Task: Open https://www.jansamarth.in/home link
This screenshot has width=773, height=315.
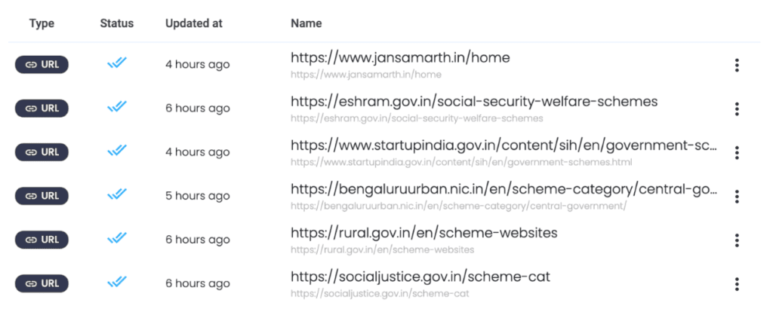Action: point(400,57)
